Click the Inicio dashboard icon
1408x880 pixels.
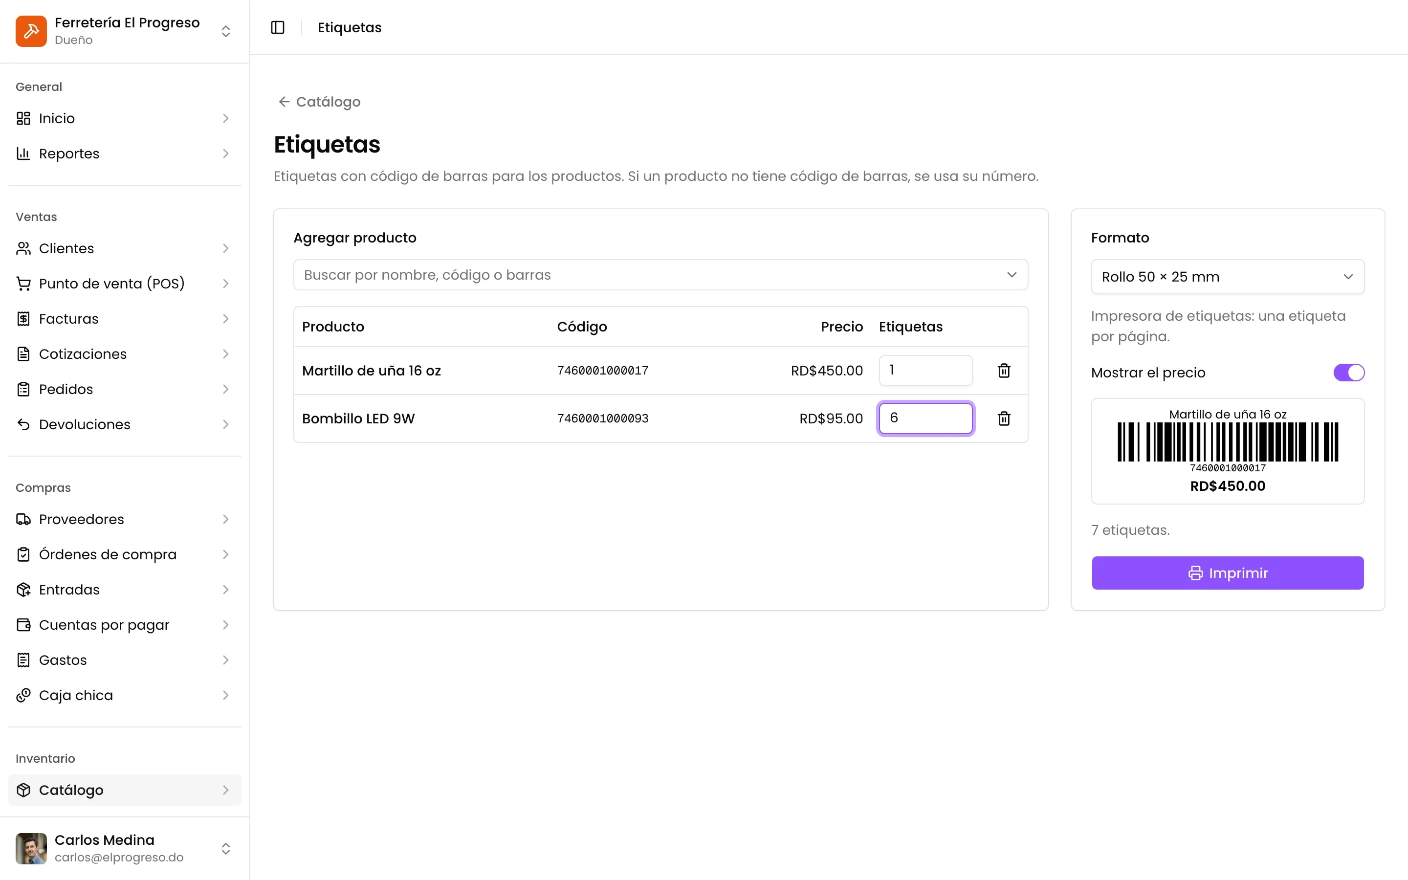[x=23, y=119]
